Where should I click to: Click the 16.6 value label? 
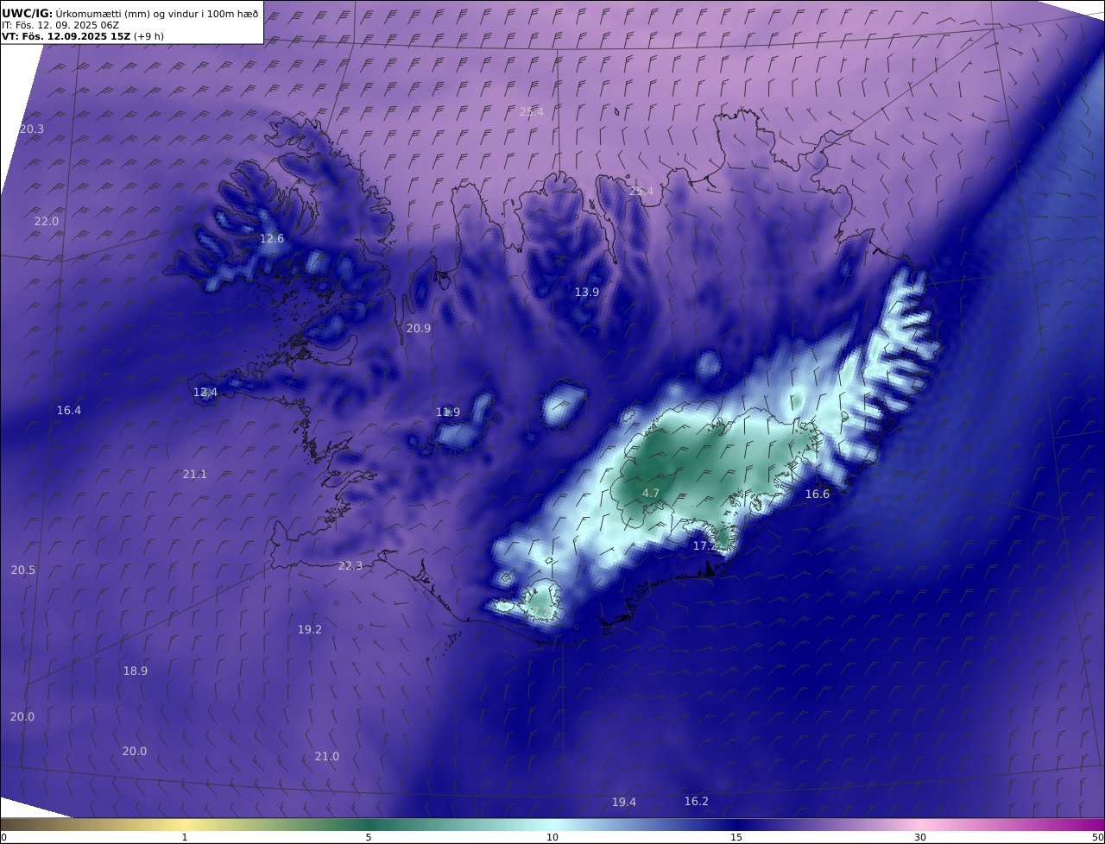coord(818,494)
